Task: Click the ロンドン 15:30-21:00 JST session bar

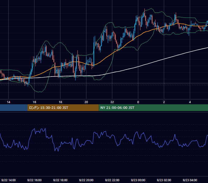Action: pos(63,108)
